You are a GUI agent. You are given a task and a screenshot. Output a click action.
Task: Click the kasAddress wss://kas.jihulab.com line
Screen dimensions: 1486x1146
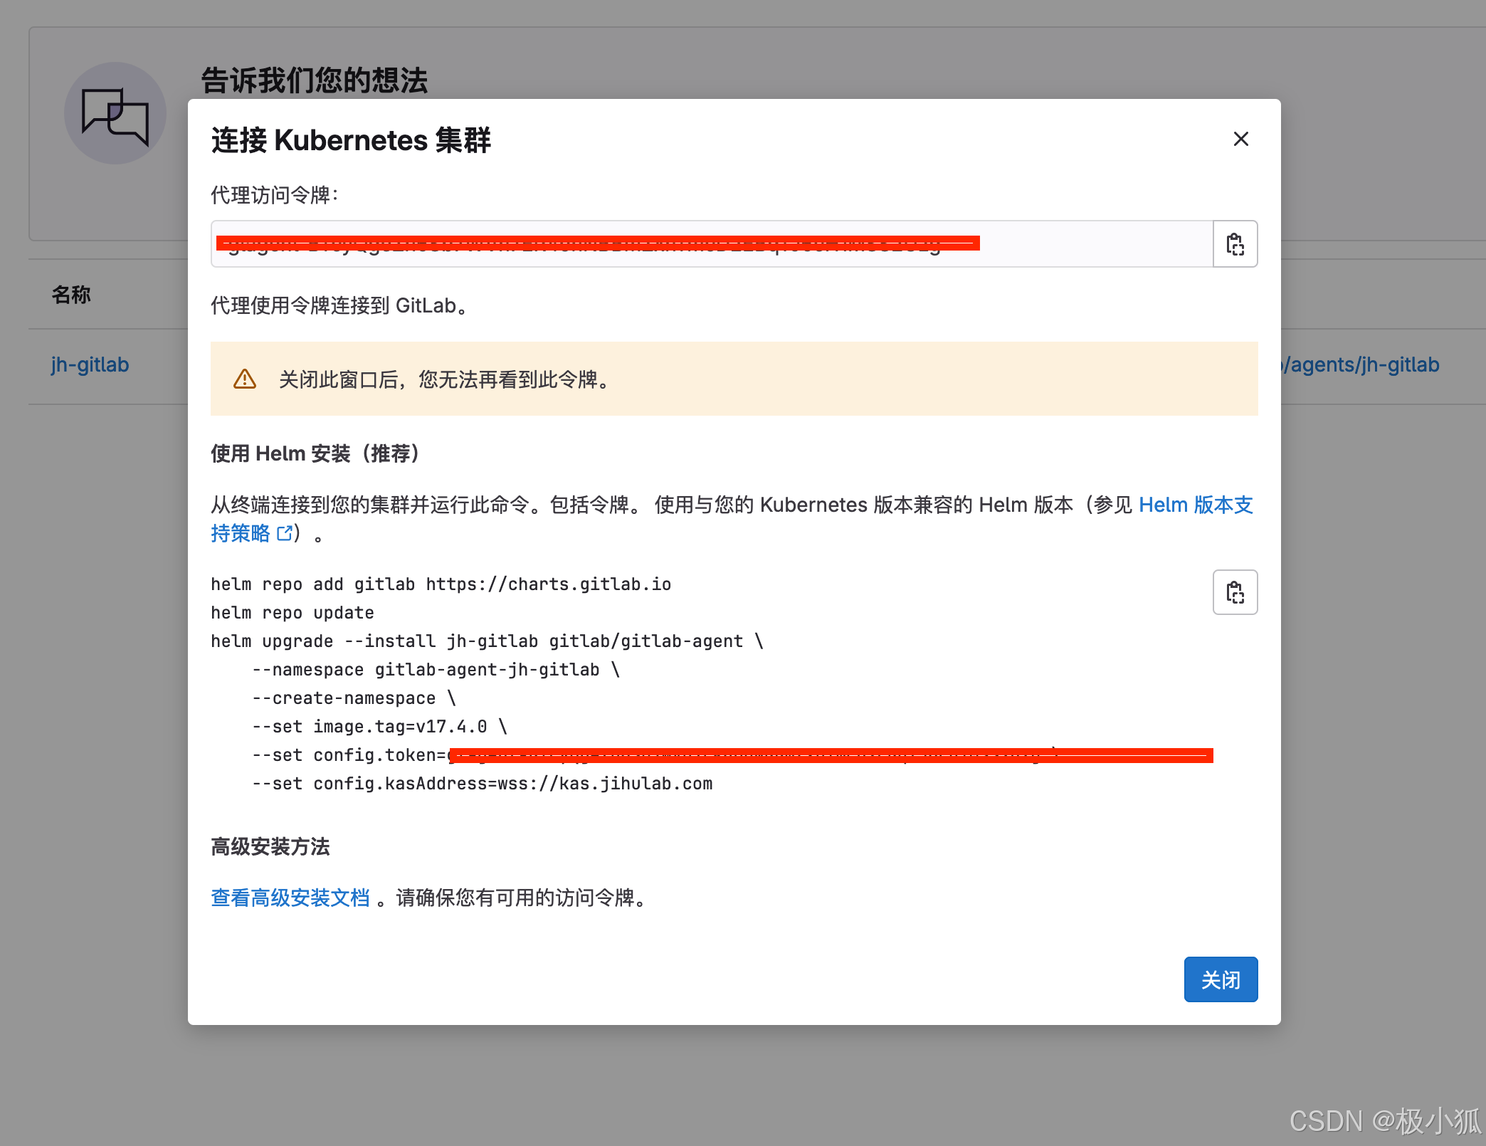(x=482, y=784)
